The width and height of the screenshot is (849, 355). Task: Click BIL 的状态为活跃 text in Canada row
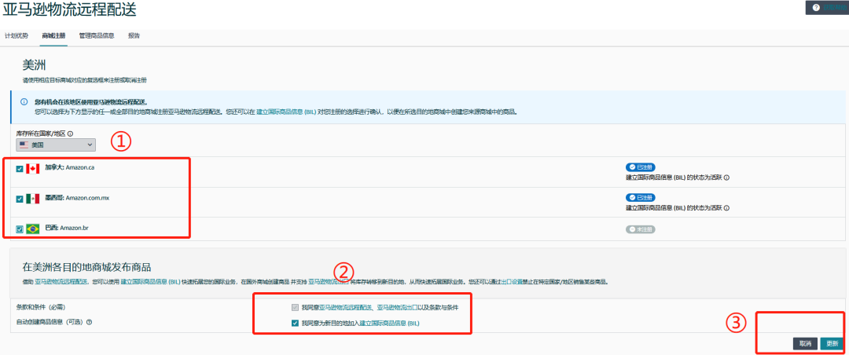tap(674, 177)
